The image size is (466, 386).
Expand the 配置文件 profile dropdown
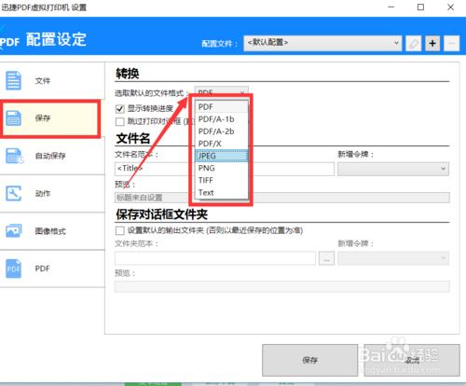tap(322, 43)
